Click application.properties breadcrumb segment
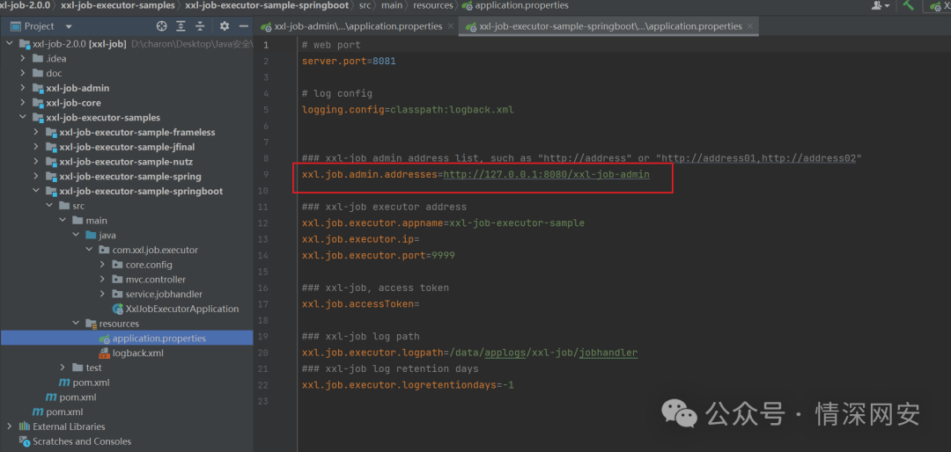This screenshot has height=452, width=951. [521, 5]
